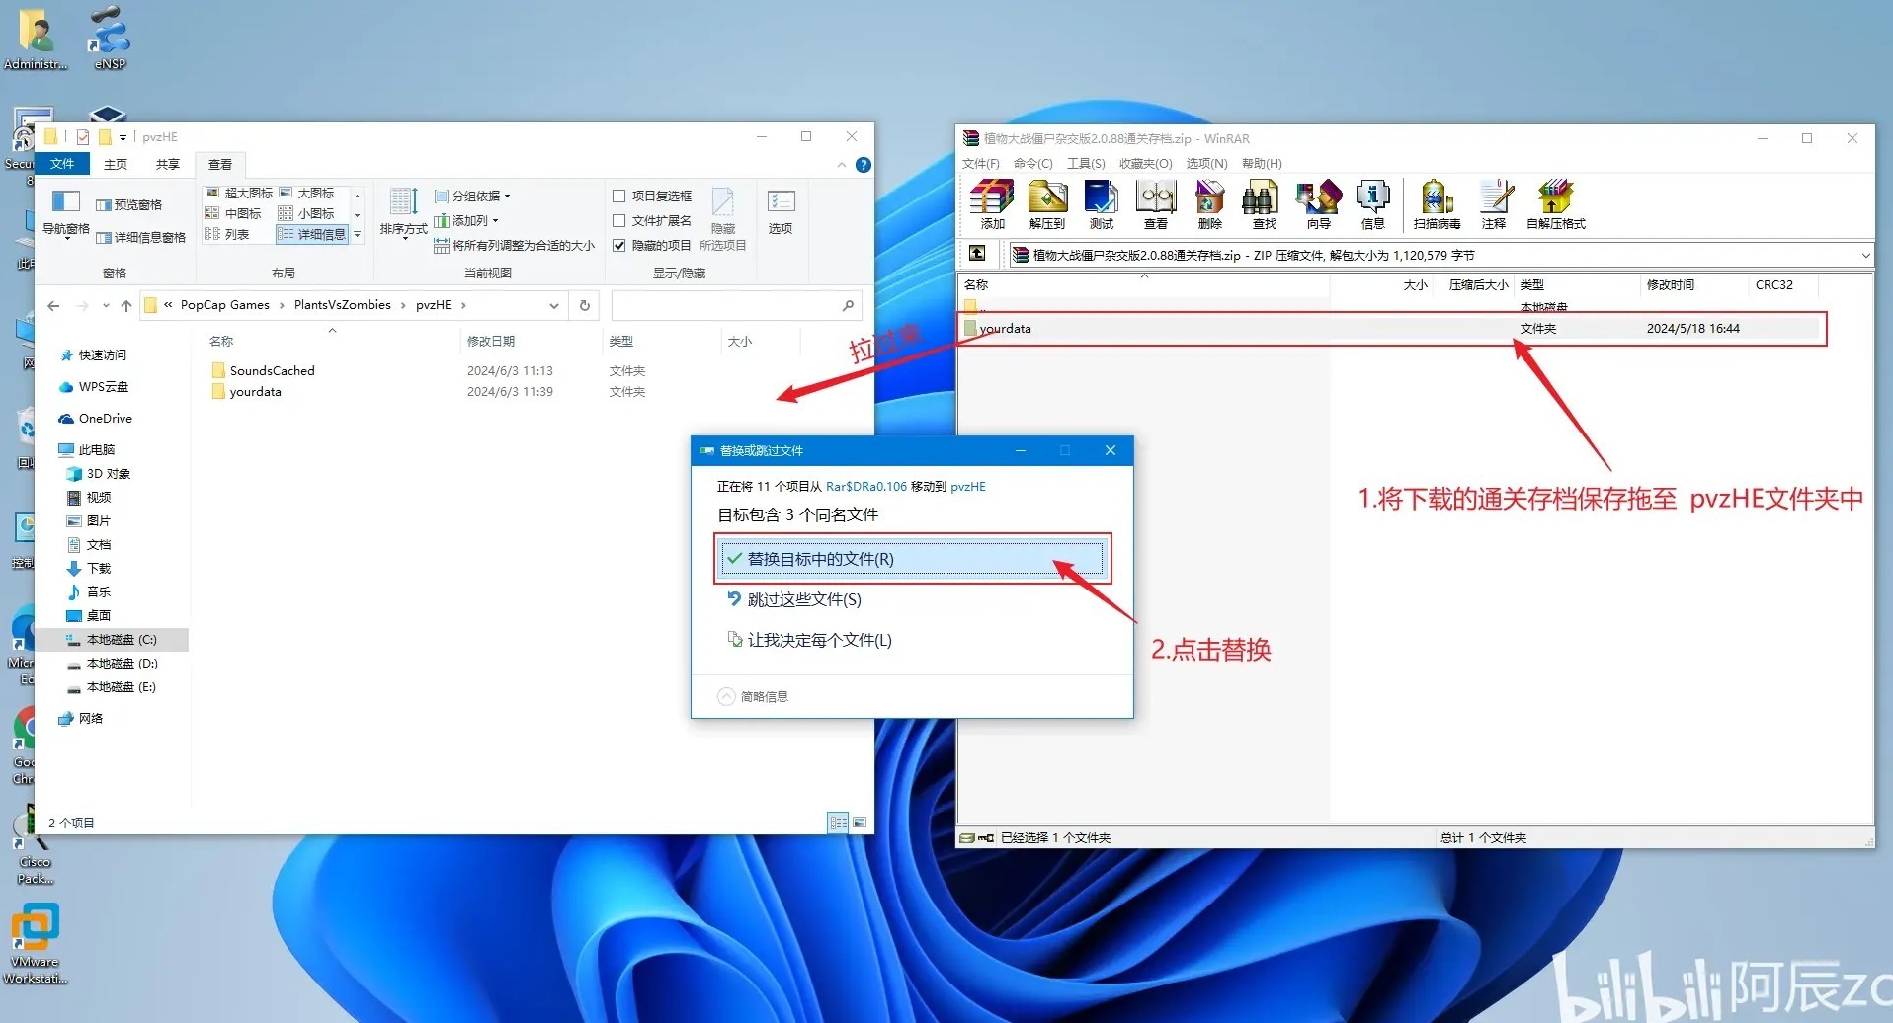The height and width of the screenshot is (1023, 1893).
Task: Open the Navigation pane (导航窗格) button
Action: [x=65, y=215]
